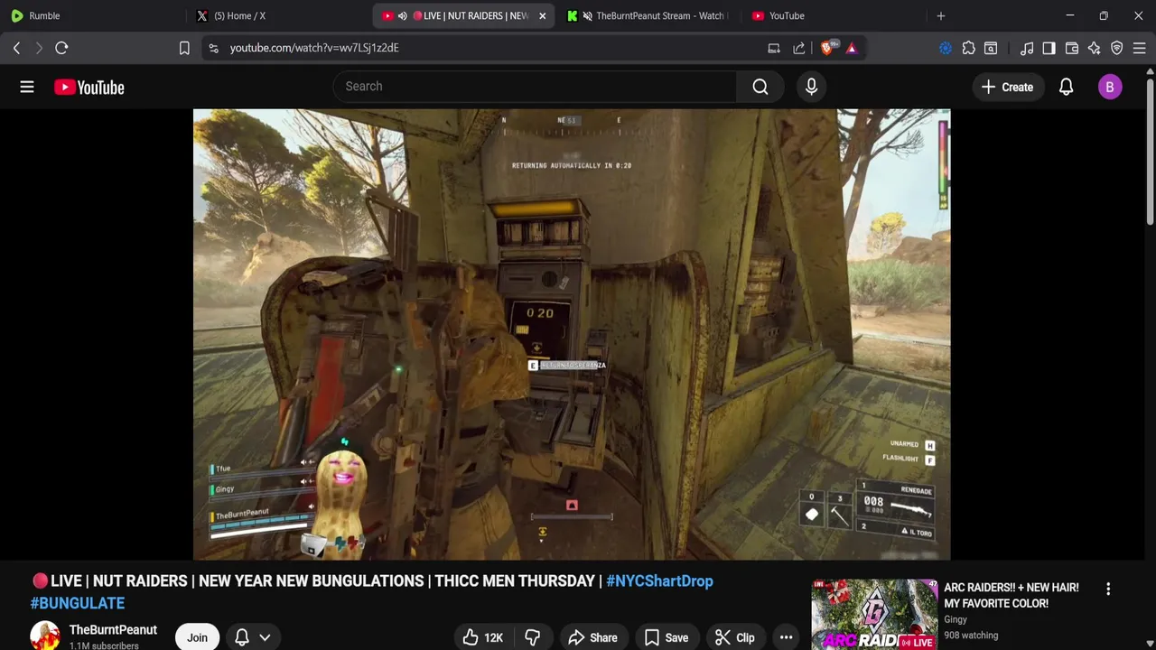Open TheBurntPeanut channel name link
The width and height of the screenshot is (1156, 650).
click(x=113, y=629)
